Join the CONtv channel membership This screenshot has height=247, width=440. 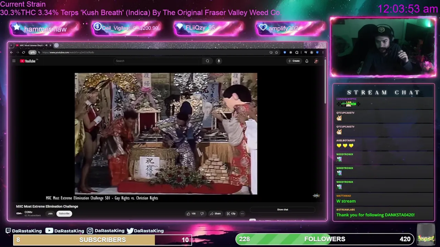click(50, 214)
